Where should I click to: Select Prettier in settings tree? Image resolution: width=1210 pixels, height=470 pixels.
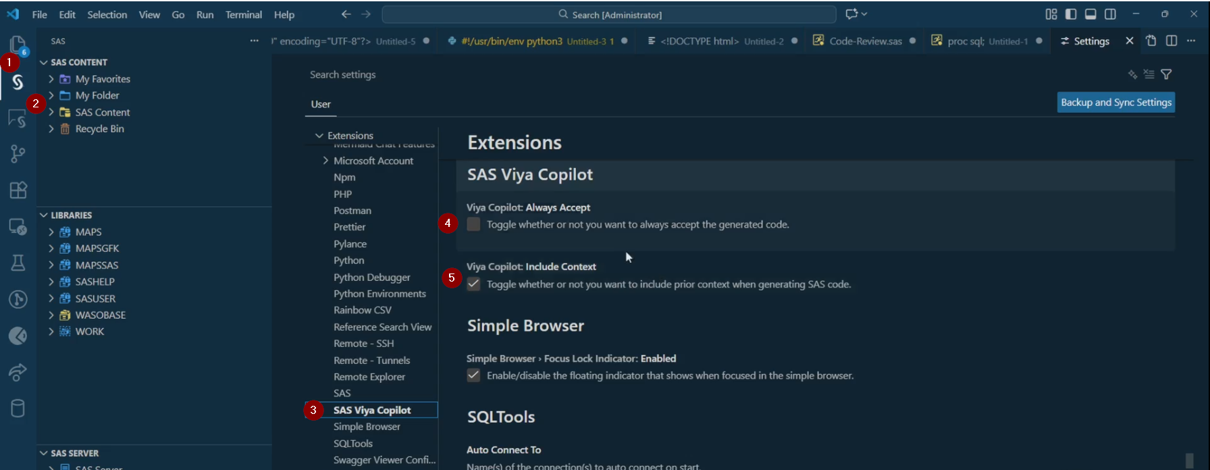[x=350, y=227]
